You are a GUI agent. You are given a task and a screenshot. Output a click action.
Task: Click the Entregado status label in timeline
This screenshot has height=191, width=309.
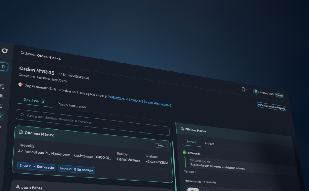(194, 153)
